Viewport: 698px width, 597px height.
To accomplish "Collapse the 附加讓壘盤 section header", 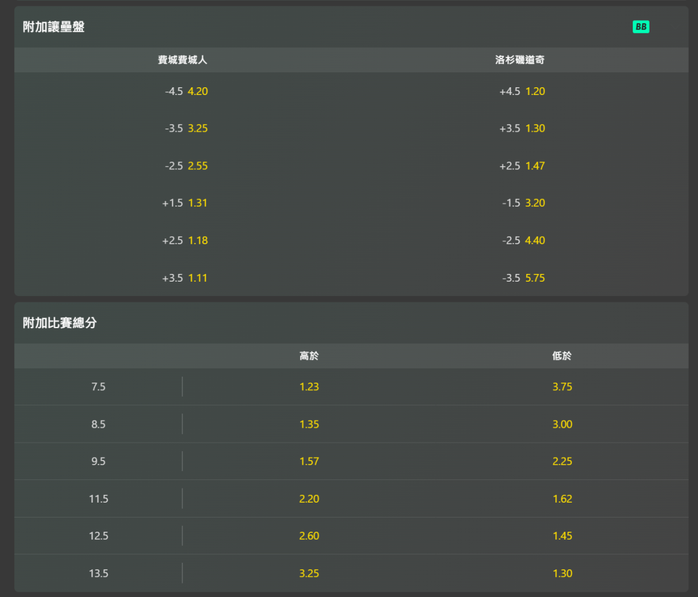I will click(351, 26).
